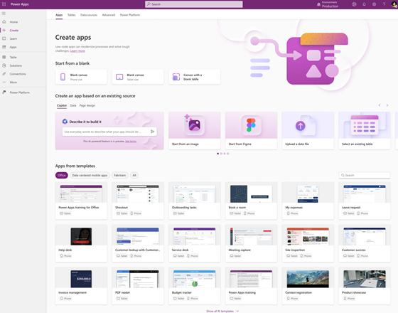Select the Page design source tab
The height and width of the screenshot is (313, 398).
point(87,105)
